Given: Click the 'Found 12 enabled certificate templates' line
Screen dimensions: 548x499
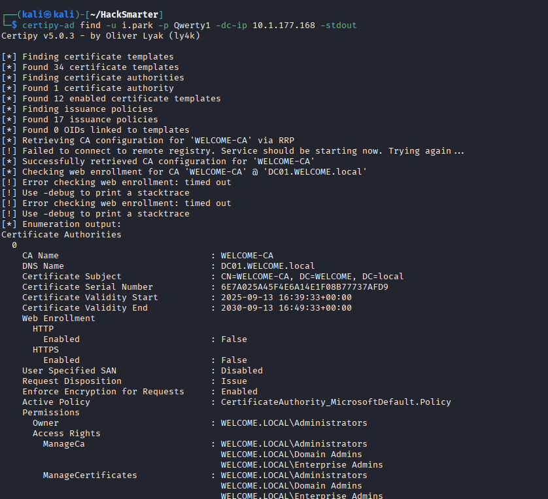Looking at the screenshot, I should coord(121,98).
